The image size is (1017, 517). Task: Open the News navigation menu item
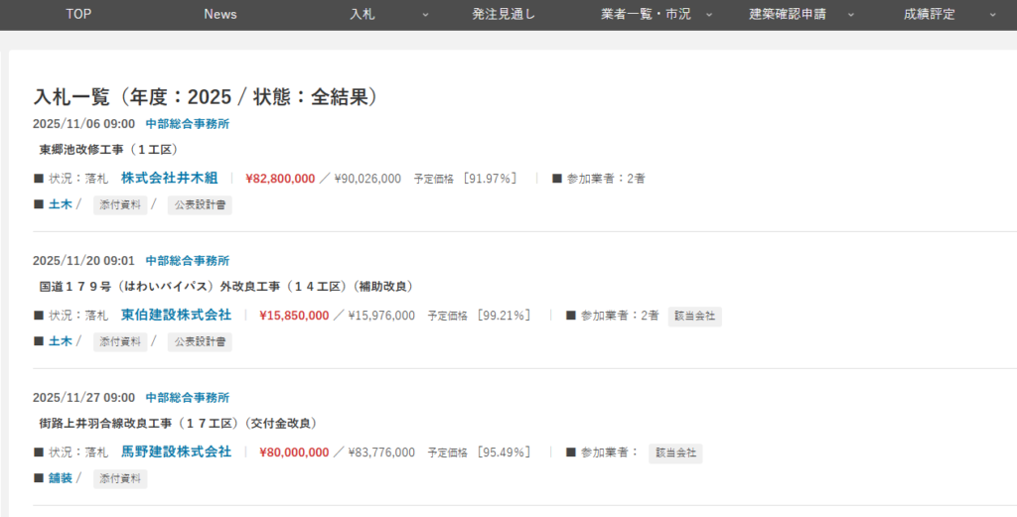219,14
